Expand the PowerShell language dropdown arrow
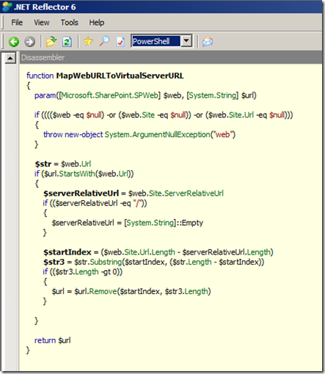Screen dimensions: 325x374 pos(186,41)
